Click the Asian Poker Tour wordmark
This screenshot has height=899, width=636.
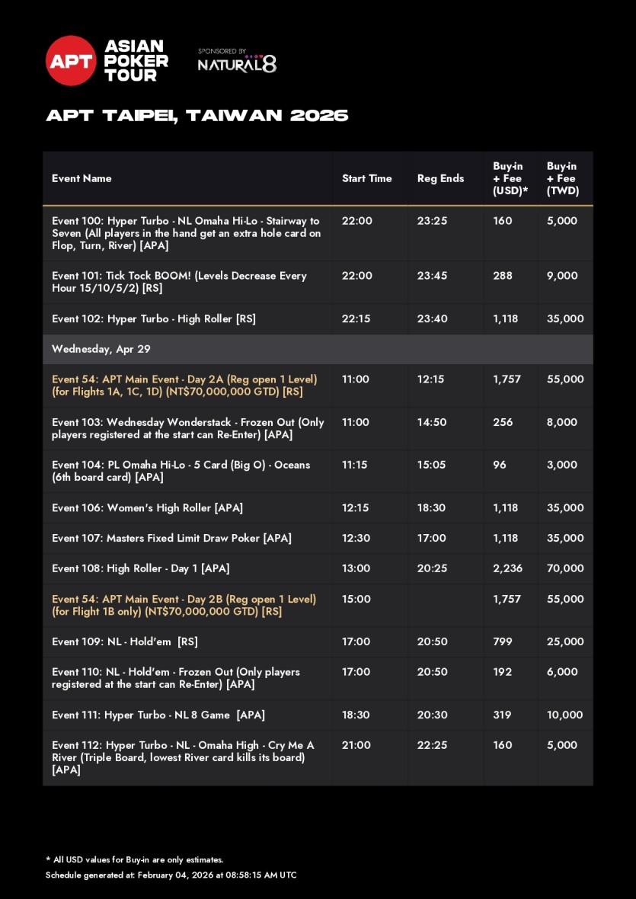click(136, 61)
